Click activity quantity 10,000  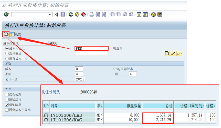[x=134, y=120]
